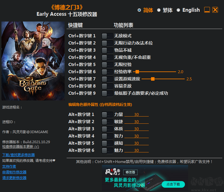Image resolution: width=224 pixels, height=192 pixels.
Task: Click author text 风灵月影@3DMGAME
Action: click(30, 132)
